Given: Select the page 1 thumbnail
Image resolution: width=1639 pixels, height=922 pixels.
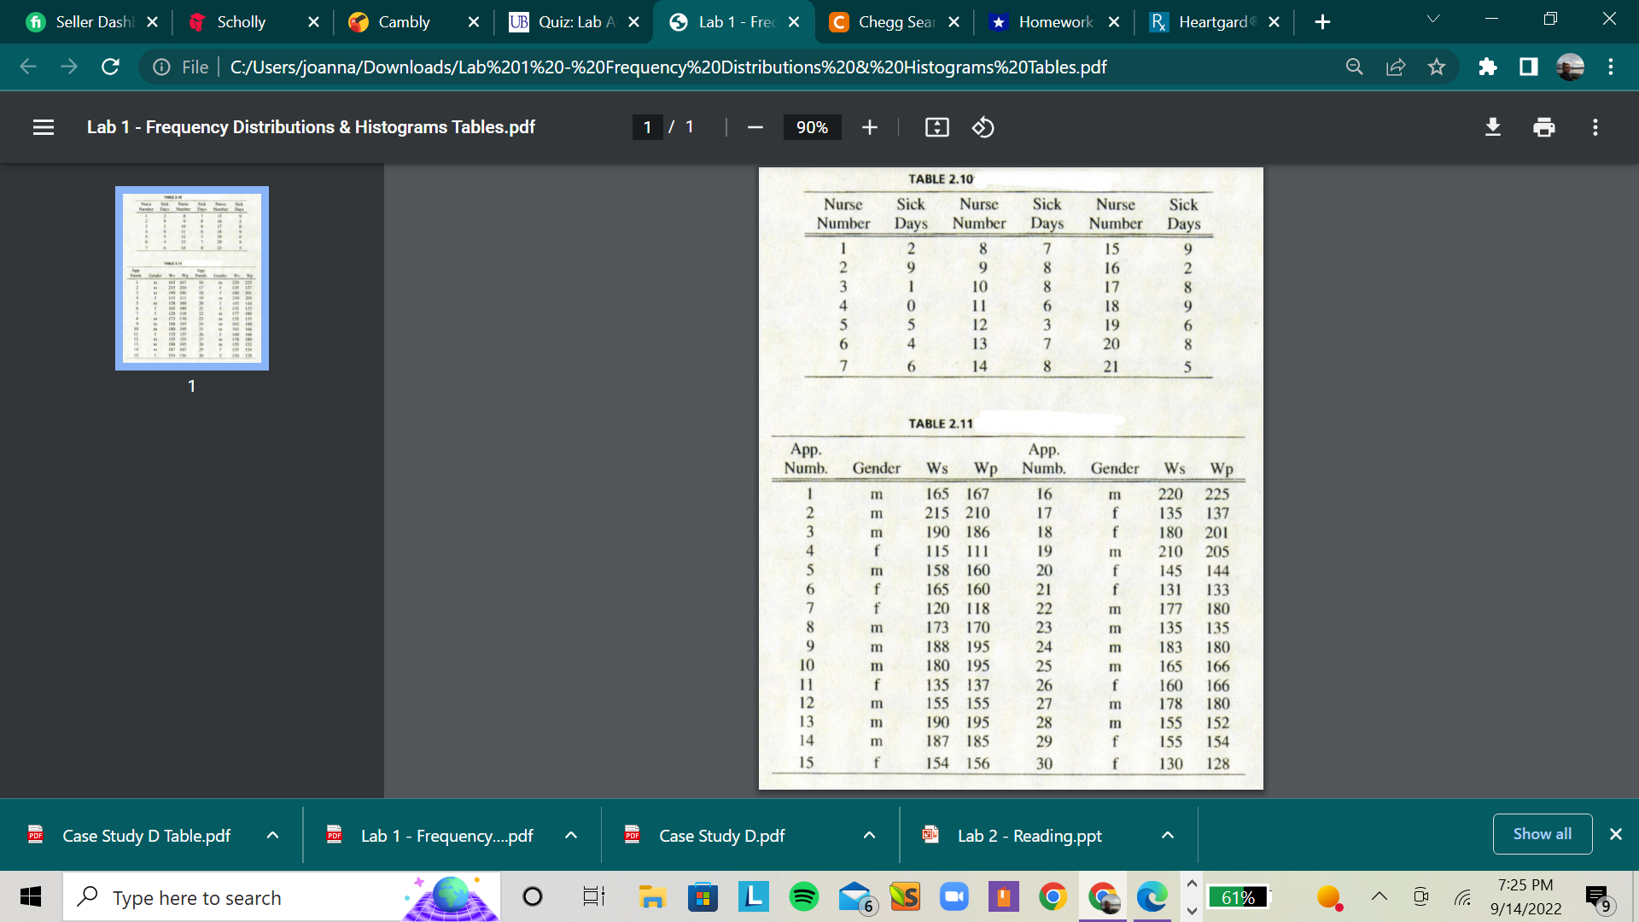Looking at the screenshot, I should point(191,278).
